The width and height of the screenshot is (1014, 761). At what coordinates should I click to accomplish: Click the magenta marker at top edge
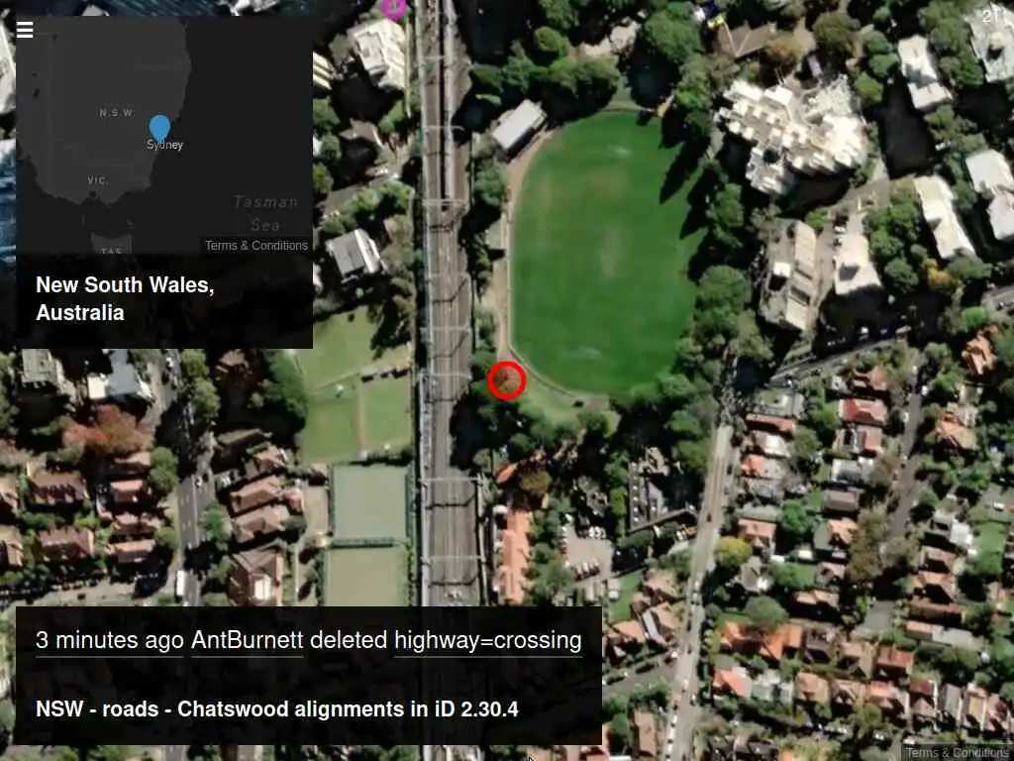(394, 8)
